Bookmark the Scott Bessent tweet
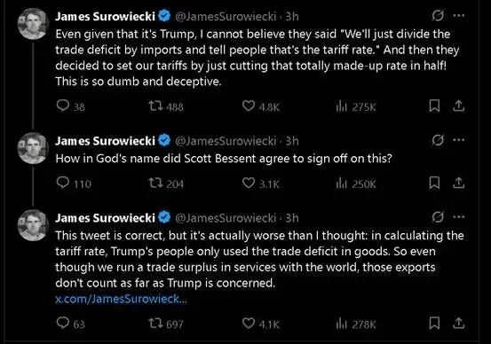The width and height of the screenshot is (491, 344). click(434, 183)
